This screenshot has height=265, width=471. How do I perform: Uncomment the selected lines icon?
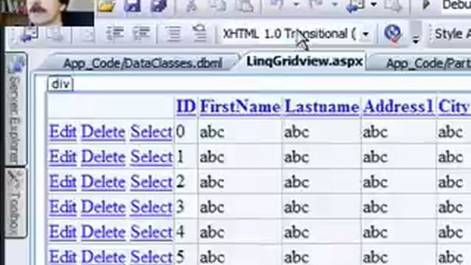pos(199,32)
